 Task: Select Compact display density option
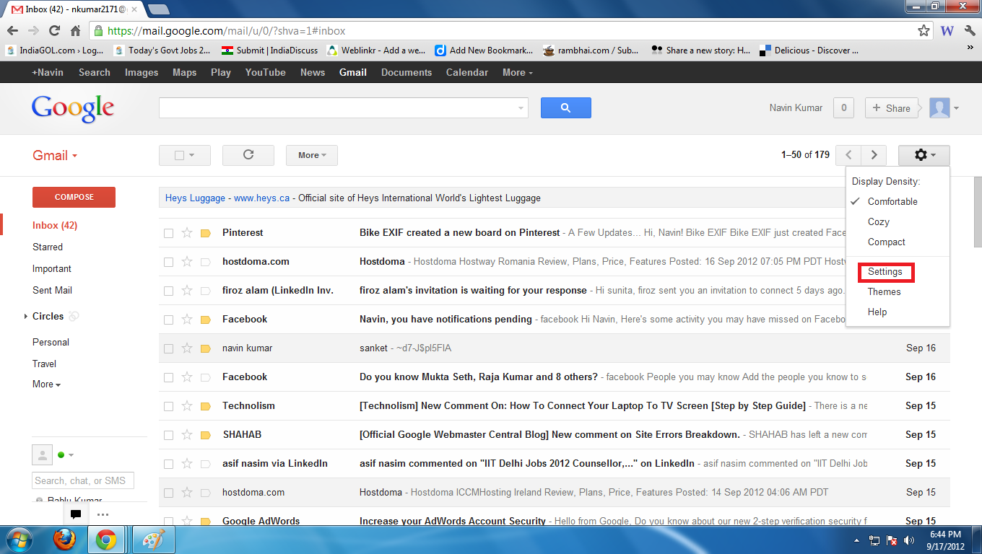pos(886,242)
